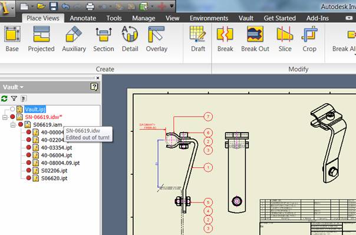Click the white status circle beside Vault.ipj
The image size is (356, 235).
point(12,109)
